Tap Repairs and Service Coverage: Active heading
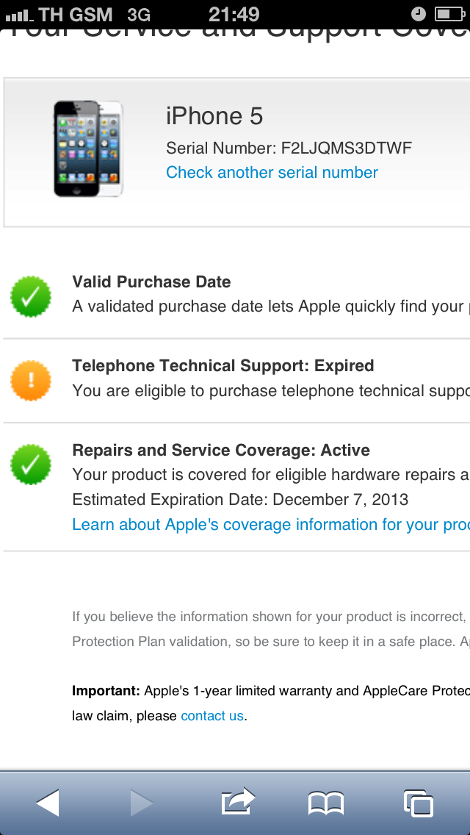Screen dimensions: 470x835 [221, 450]
